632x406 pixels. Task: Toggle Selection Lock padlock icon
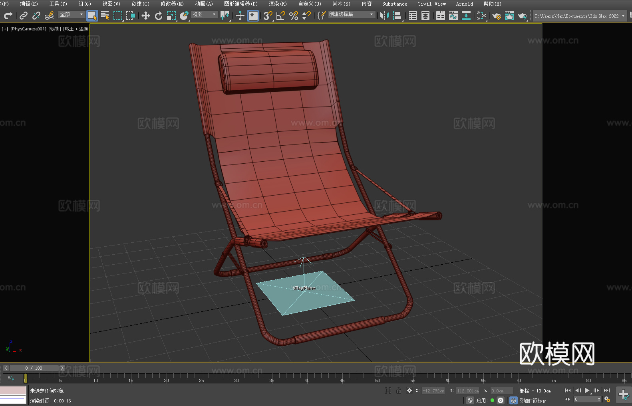pyautogui.click(x=399, y=390)
